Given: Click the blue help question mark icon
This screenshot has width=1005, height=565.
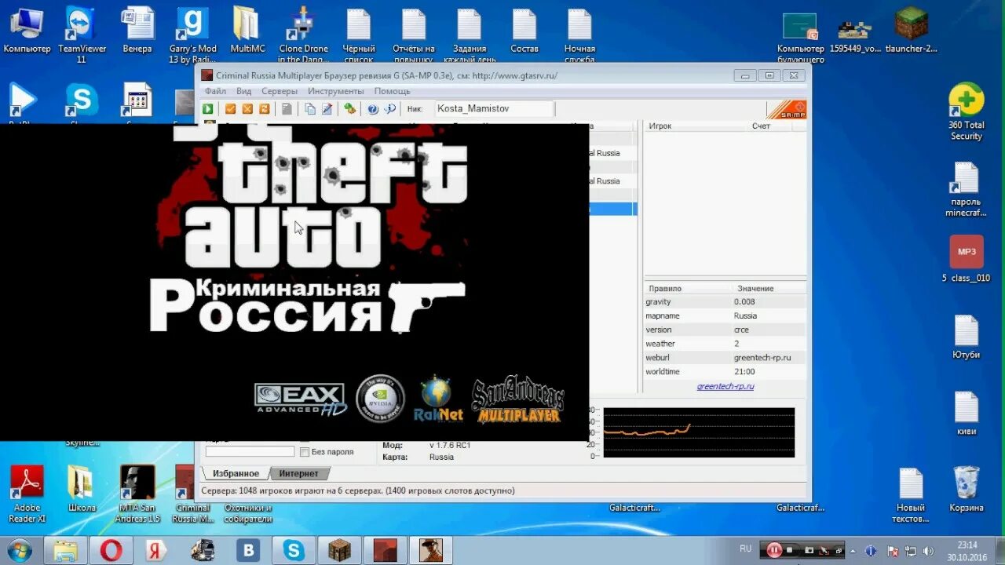Looking at the screenshot, I should pyautogui.click(x=373, y=109).
